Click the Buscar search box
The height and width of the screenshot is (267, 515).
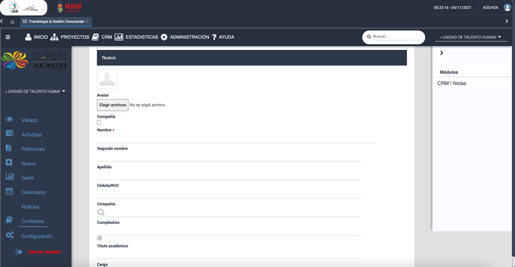[x=396, y=37]
